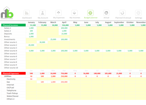Image resolution: width=146 pixels, height=105 pixels.
Task: Select Deposits April cell 15,000
Action: [64, 34]
